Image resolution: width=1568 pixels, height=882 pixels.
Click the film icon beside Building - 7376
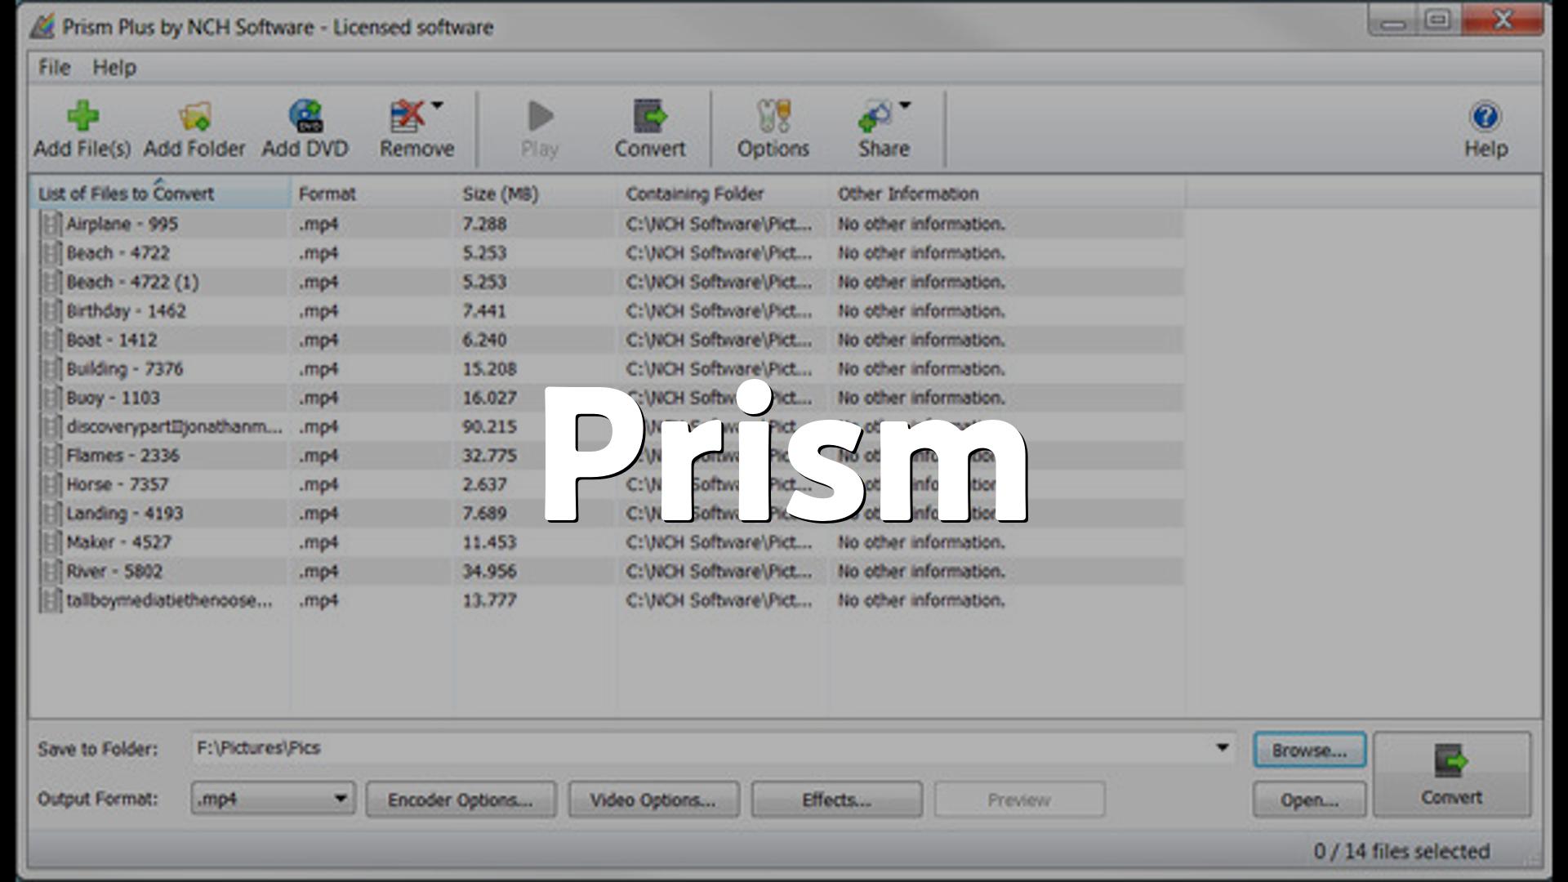point(51,369)
